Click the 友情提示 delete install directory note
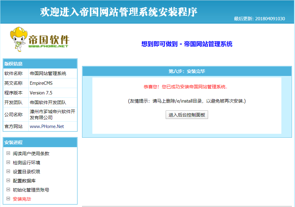The width and height of the screenshot is (295, 207). 187,101
